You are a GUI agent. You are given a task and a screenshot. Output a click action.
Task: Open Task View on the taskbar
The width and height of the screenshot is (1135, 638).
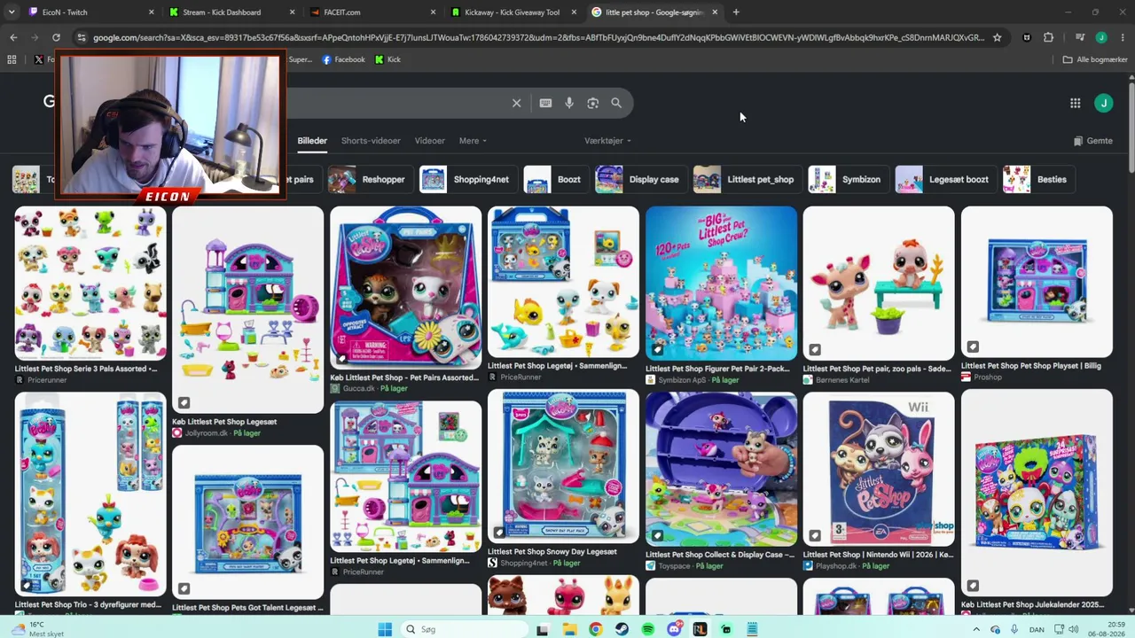pos(543,629)
